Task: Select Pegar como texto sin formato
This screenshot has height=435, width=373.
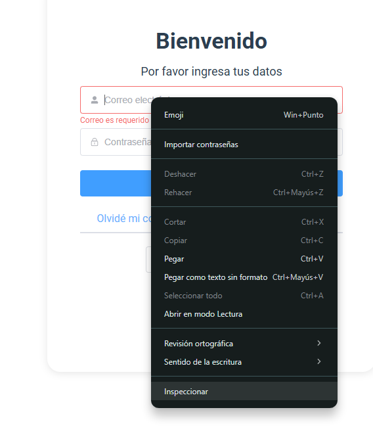Action: point(244,277)
